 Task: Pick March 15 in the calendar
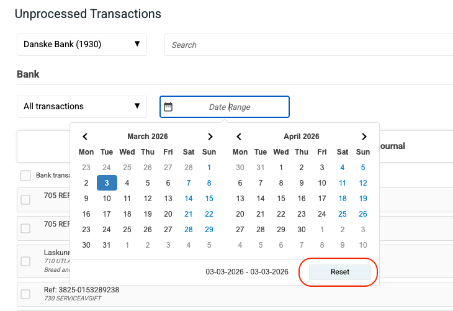pyautogui.click(x=209, y=199)
